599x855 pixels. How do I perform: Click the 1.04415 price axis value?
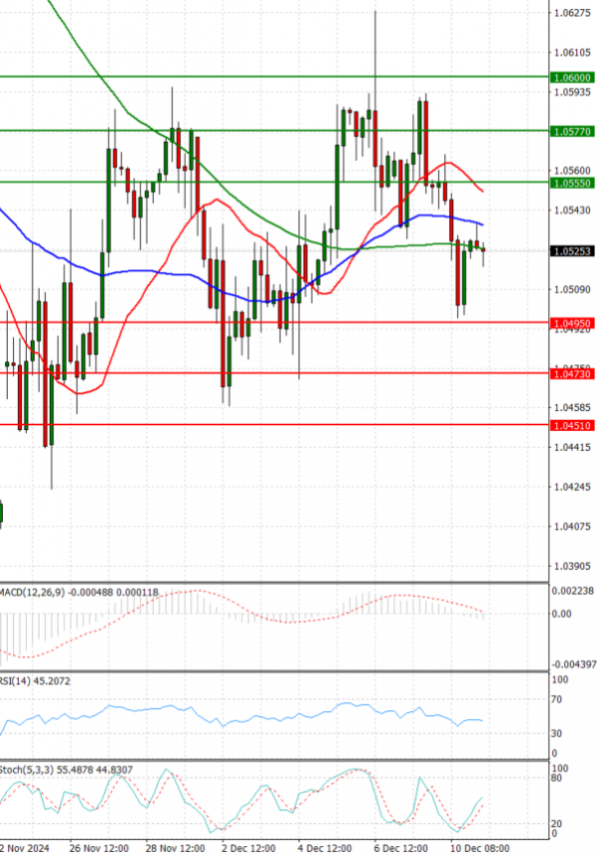coord(572,448)
